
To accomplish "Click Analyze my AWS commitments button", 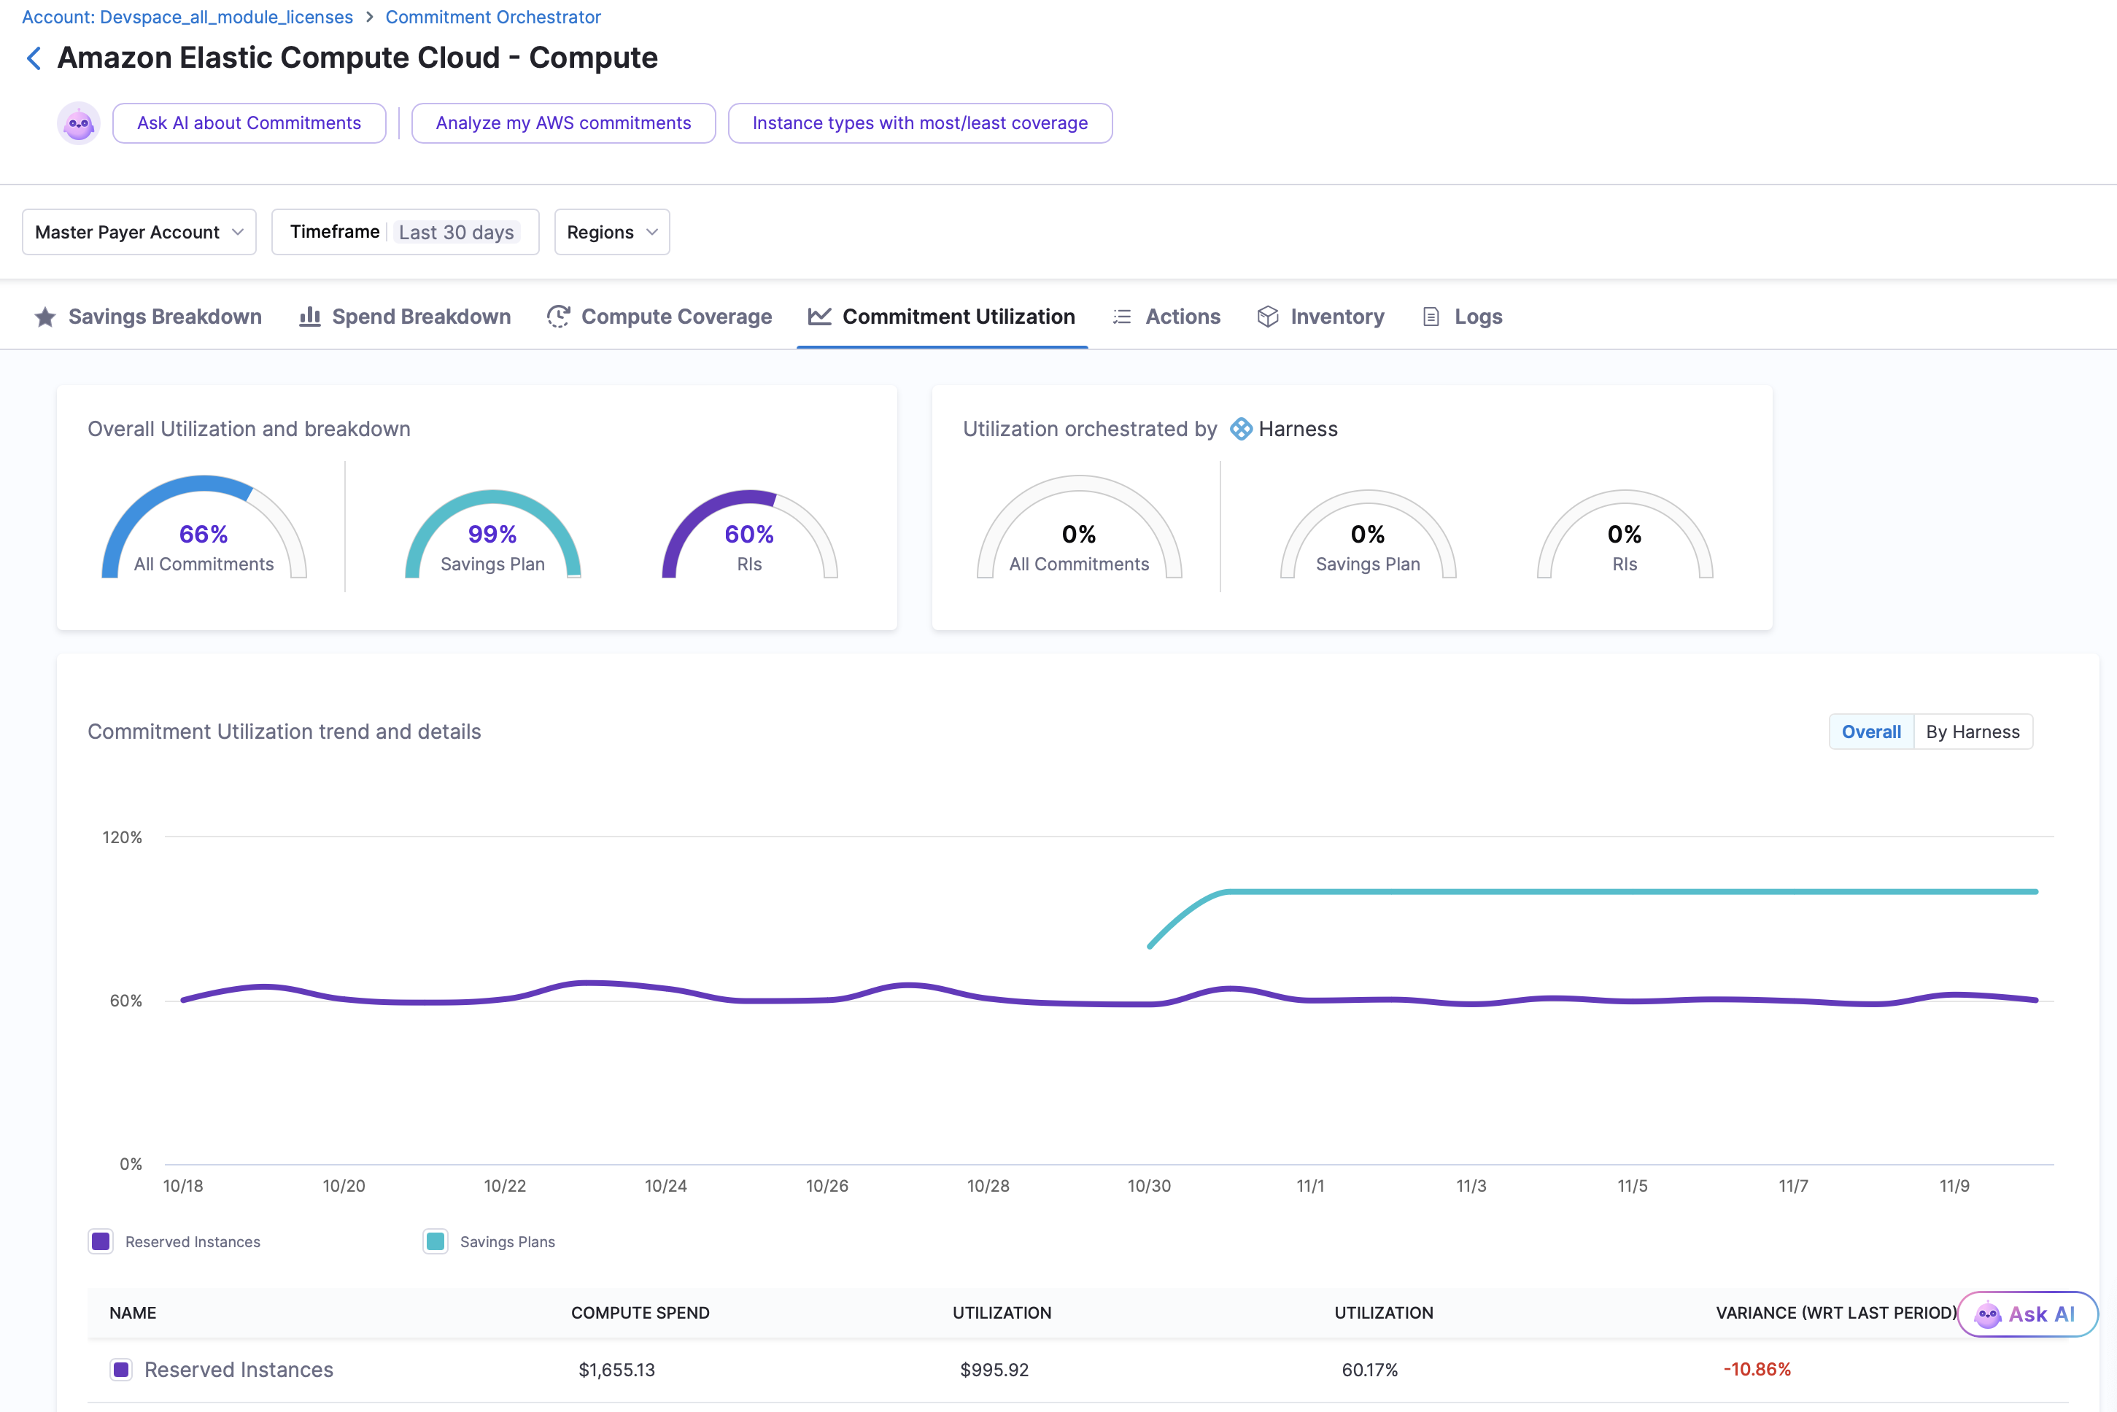I will 564,123.
